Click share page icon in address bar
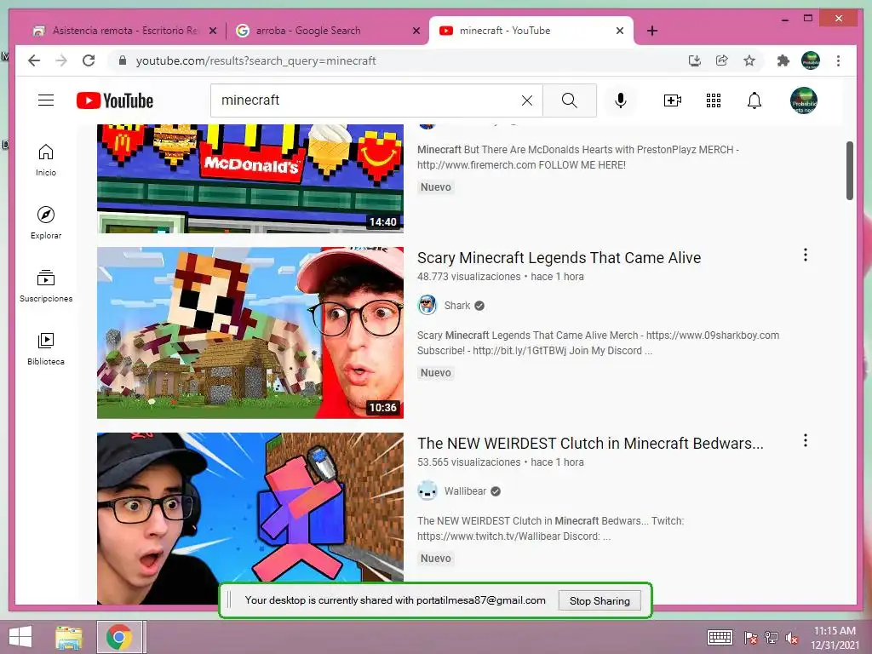 (722, 60)
